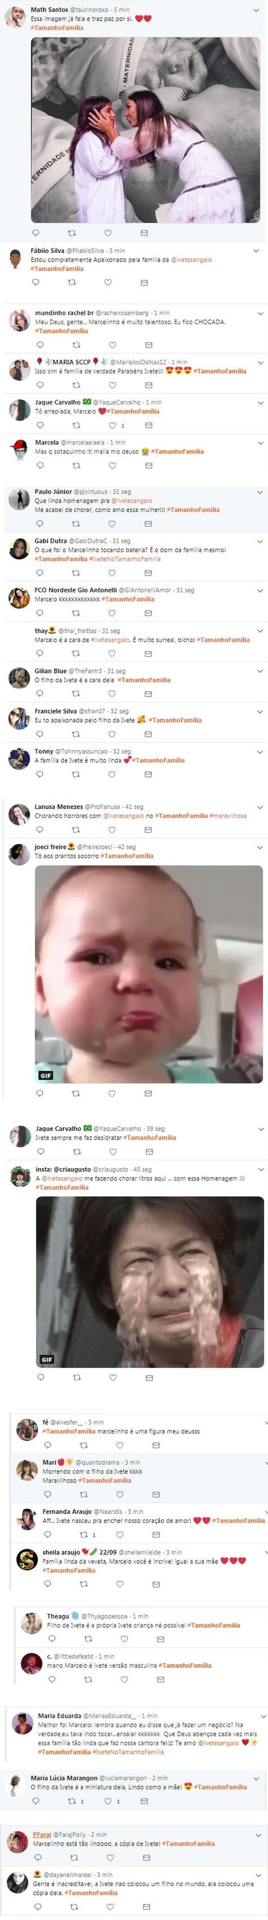The image size is (268, 1920).
Task: Reply under joeci freire's crying baby GIF
Action: (39, 1093)
